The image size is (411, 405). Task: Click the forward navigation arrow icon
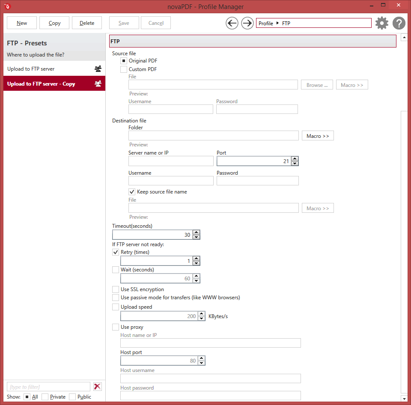(247, 23)
